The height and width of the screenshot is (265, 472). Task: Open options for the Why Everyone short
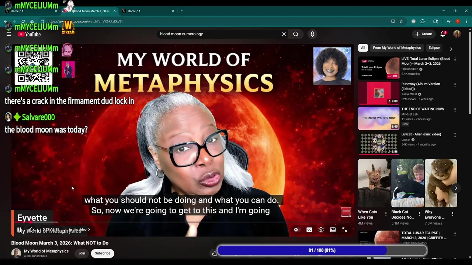[x=452, y=213]
